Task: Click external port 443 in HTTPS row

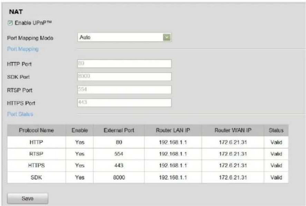Action: click(119, 165)
